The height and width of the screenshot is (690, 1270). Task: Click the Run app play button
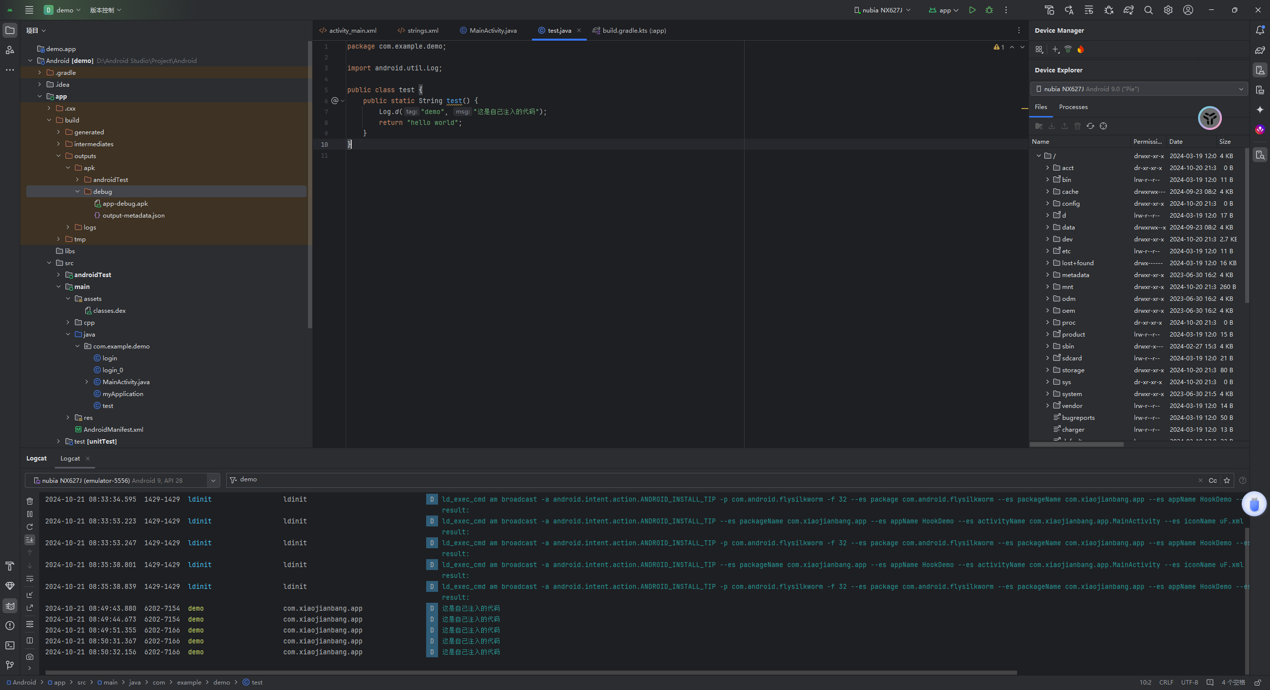[972, 10]
